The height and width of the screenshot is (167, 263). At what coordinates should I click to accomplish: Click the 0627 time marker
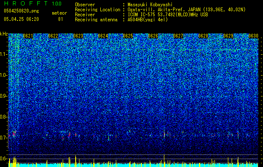coord(178,36)
